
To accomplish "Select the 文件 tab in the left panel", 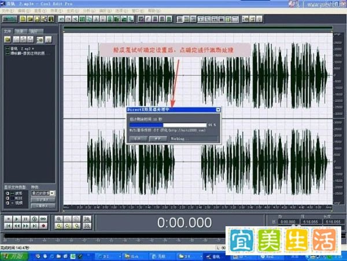I will [x=8, y=31].
